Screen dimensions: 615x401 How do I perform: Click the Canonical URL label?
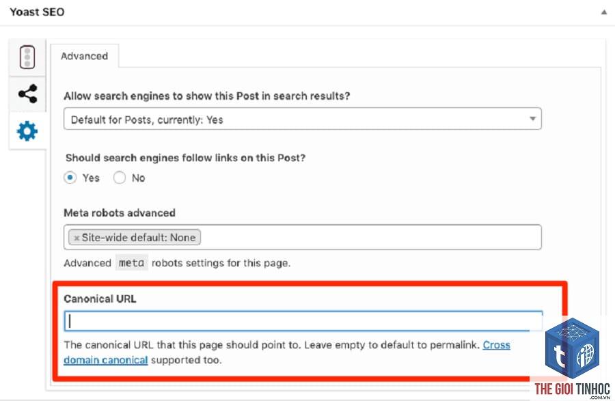coord(100,299)
